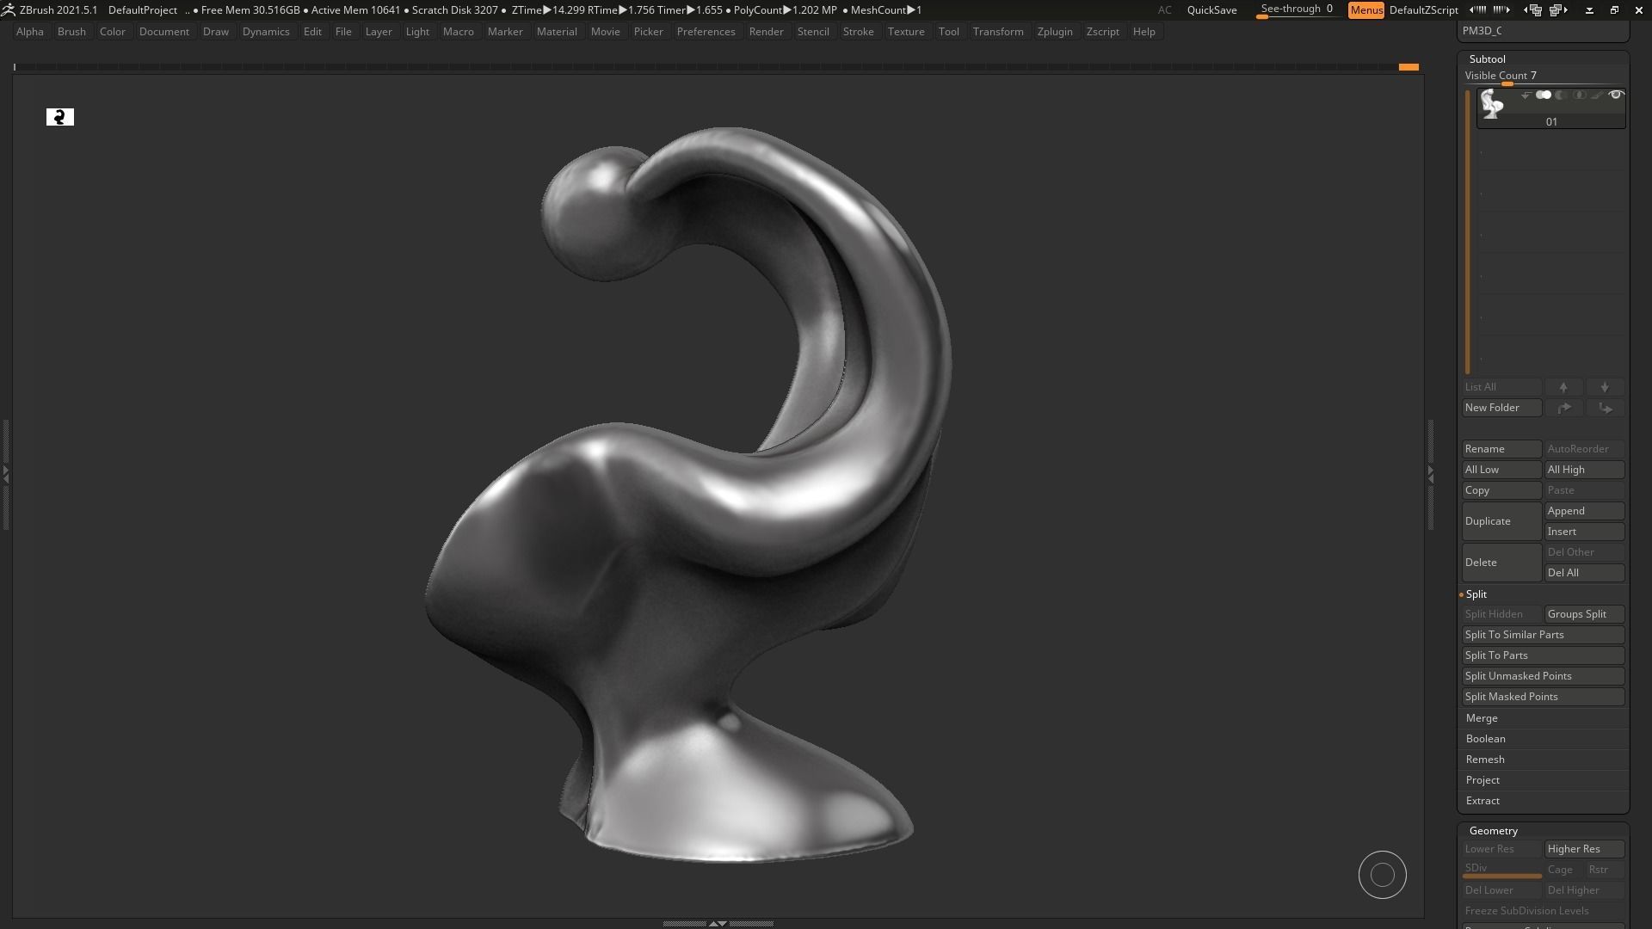Open the Tool menu
1652x929 pixels.
pyautogui.click(x=949, y=32)
